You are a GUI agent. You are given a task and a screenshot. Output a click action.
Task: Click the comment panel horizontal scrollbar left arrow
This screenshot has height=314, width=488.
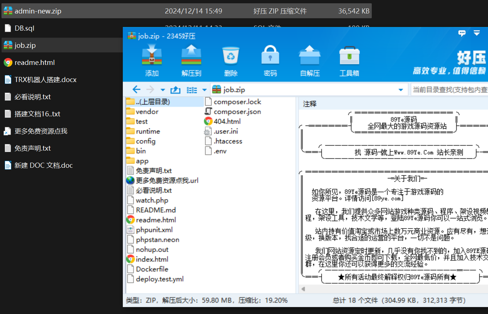(x=303, y=289)
